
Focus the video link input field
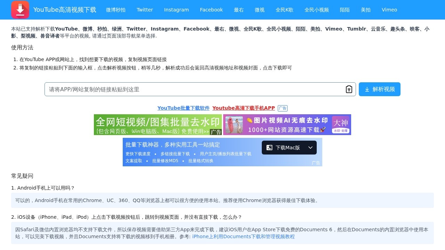[x=195, y=89]
